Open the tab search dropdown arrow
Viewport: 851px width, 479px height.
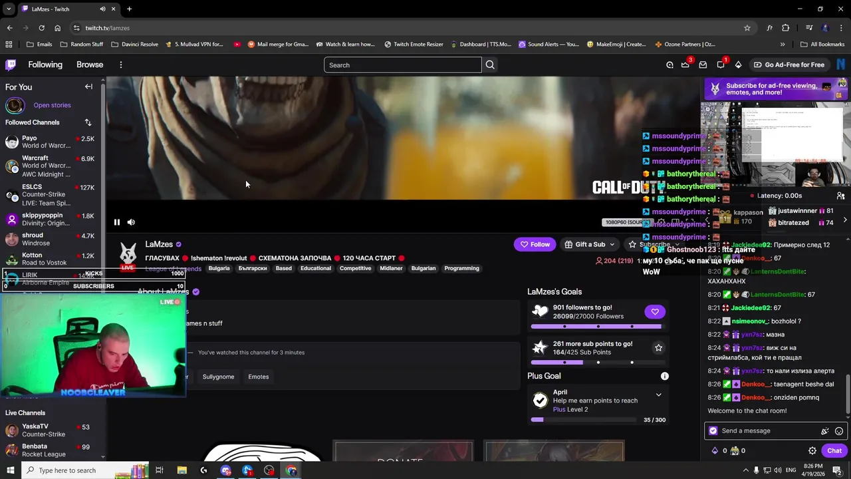point(9,9)
